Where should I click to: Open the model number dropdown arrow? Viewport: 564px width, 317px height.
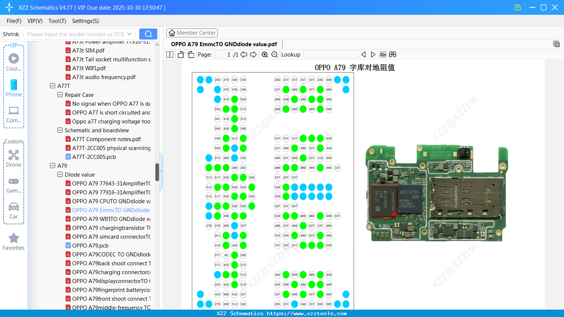pos(129,34)
